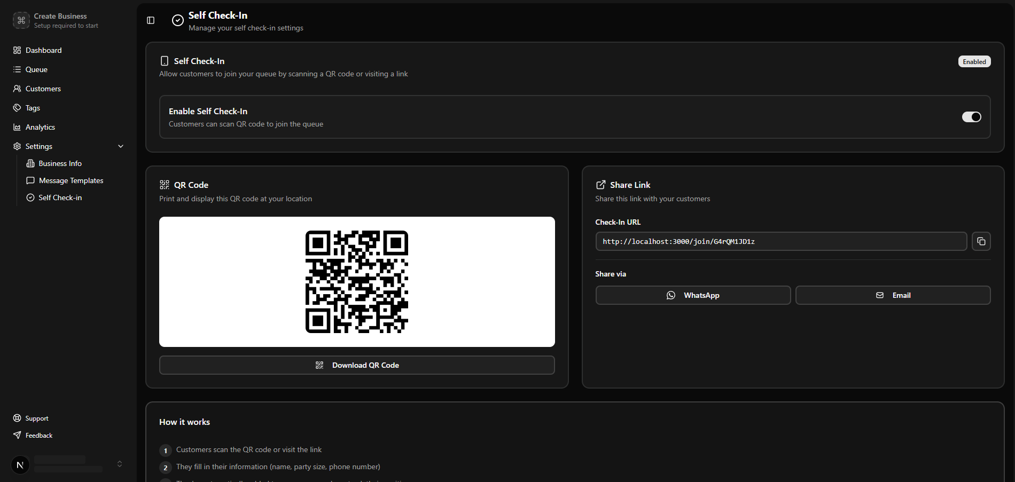Click the Tags label icon
The image size is (1015, 482).
17,108
